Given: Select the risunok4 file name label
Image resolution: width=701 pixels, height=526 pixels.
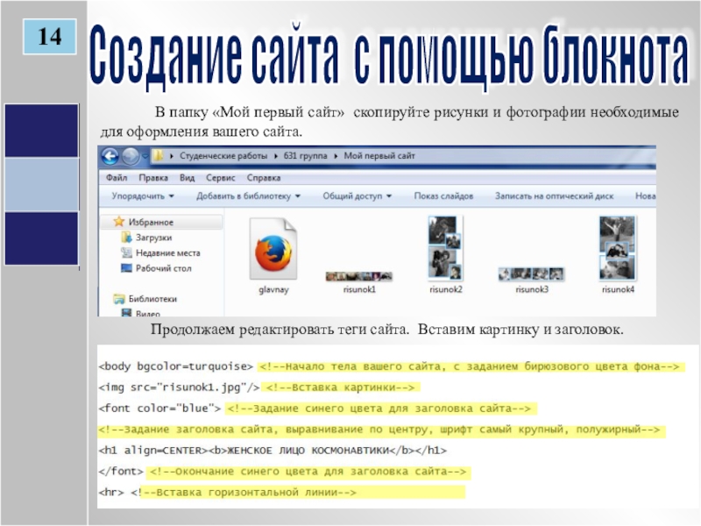Looking at the screenshot, I should click(x=618, y=289).
